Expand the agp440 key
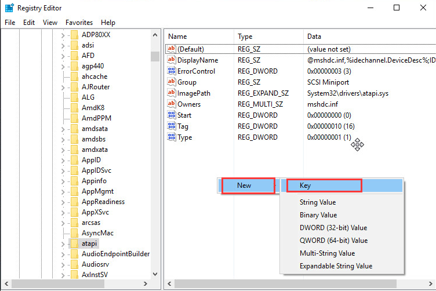This screenshot has width=436, height=291. click(x=63, y=67)
